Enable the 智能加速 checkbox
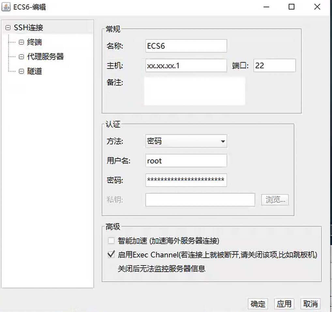Screen dimensions: 332x312 (111, 241)
